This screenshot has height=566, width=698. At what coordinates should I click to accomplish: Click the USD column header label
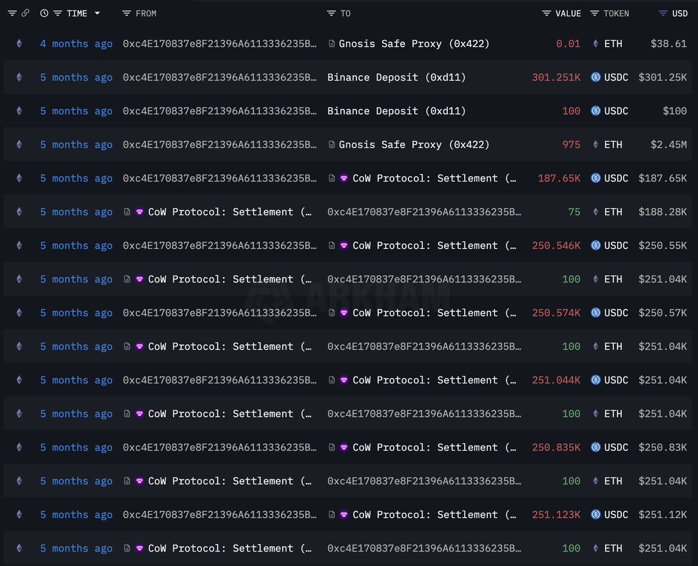coord(679,13)
